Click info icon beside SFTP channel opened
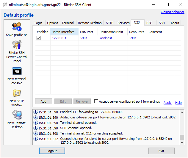Image resolution: width=188 pixels, height=158 pixels. pos(36,128)
